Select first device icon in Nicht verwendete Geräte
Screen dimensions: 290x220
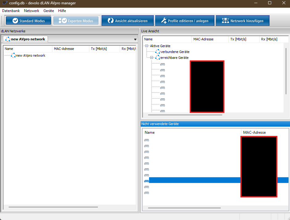[147, 140]
